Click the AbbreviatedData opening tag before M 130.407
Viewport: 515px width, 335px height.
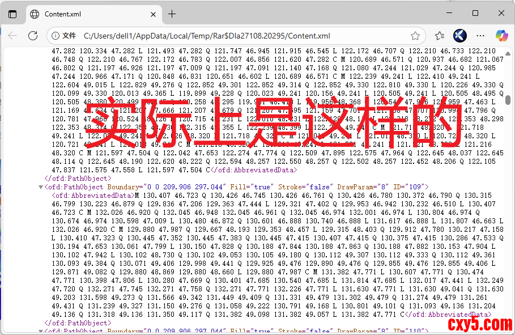[93, 196]
